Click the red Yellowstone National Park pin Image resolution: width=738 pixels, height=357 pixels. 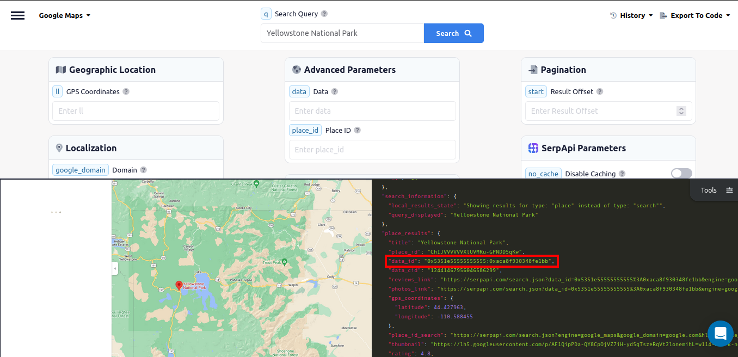(x=179, y=286)
